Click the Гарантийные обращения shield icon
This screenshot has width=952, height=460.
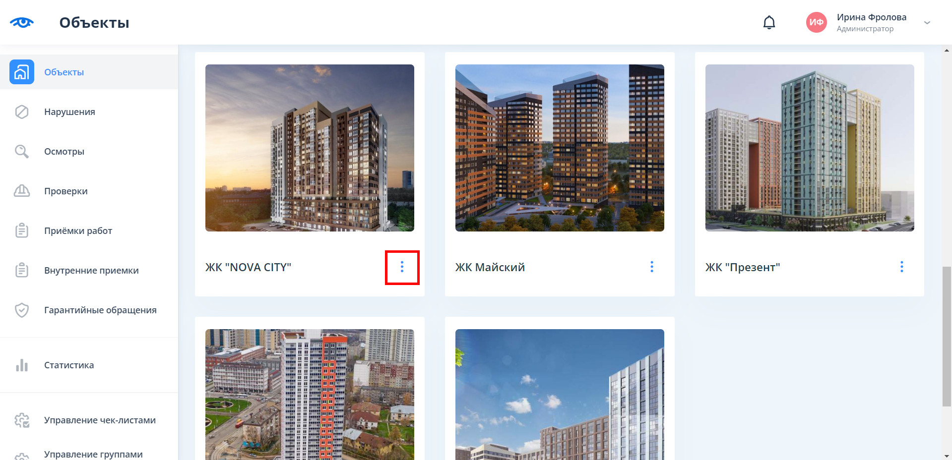click(x=22, y=310)
